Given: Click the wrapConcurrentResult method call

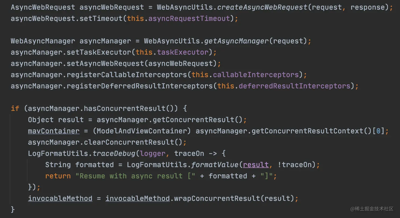Looking at the screenshot, I should [x=217, y=198].
